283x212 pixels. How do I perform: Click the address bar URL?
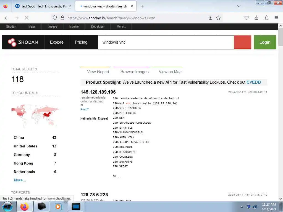click(x=111, y=18)
